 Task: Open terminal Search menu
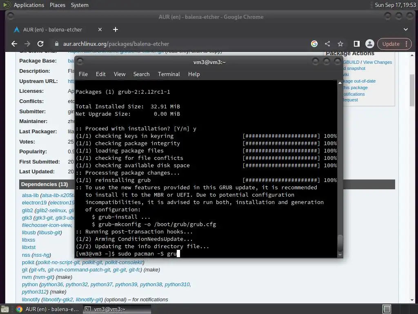[141, 74]
